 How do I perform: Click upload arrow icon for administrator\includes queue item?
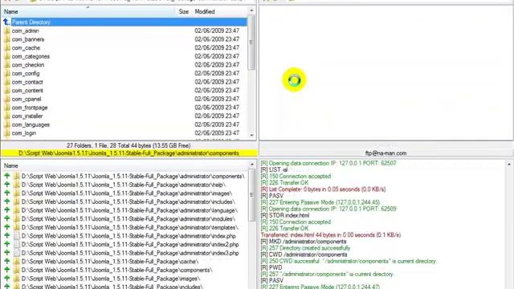(x=7, y=201)
